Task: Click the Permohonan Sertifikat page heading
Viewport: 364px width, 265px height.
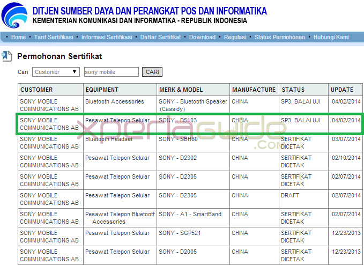Action: (x=60, y=56)
